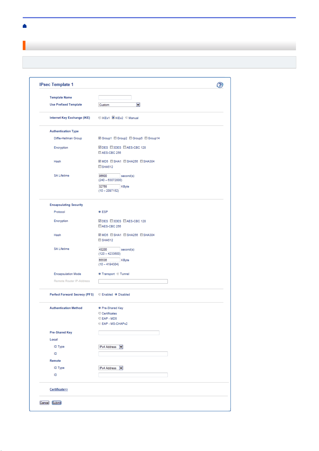Expand the Remote ID Type dropdown
Viewport: 319px width, 451px height.
pyautogui.click(x=111, y=368)
